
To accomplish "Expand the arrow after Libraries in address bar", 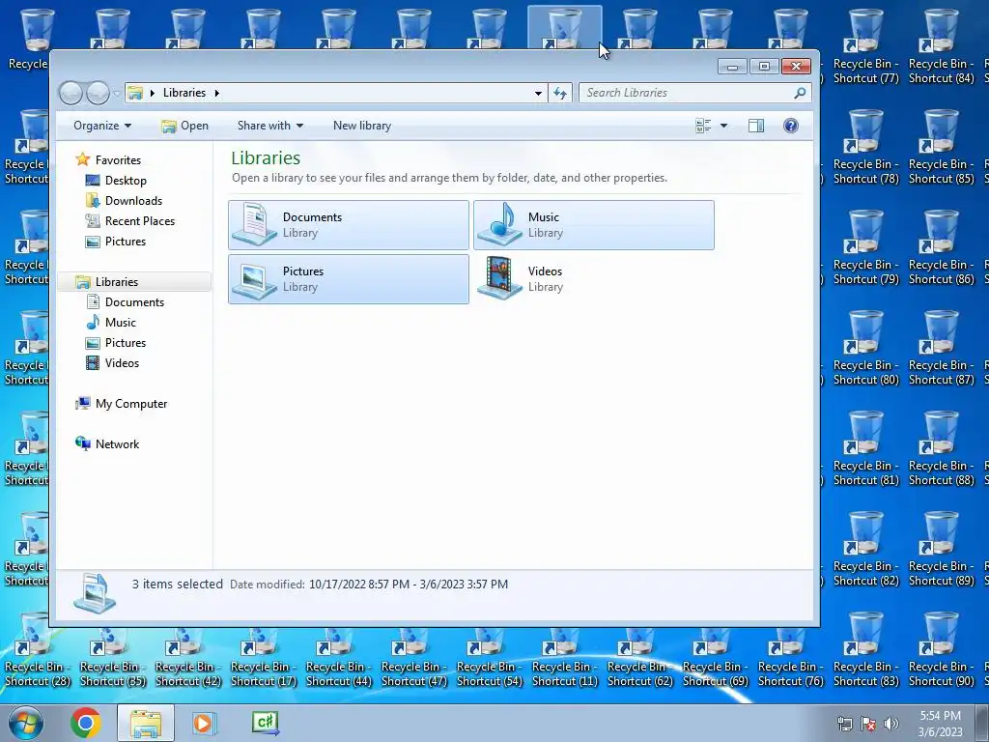I will (217, 93).
